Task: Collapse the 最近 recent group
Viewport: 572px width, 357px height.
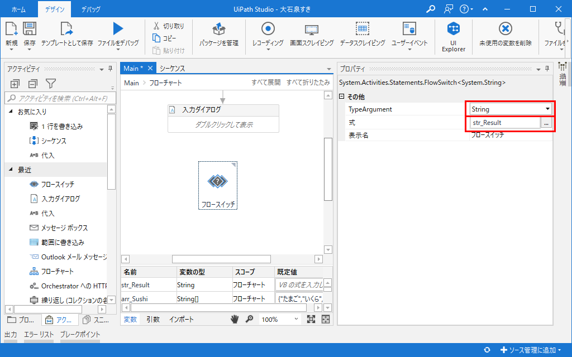Action: tap(11, 170)
